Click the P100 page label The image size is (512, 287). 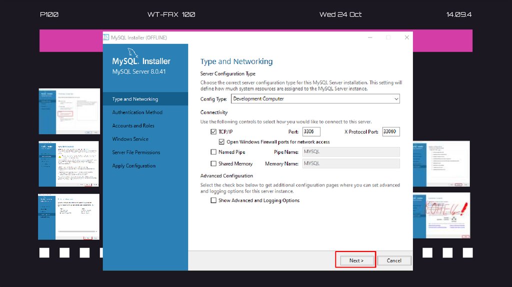click(49, 14)
